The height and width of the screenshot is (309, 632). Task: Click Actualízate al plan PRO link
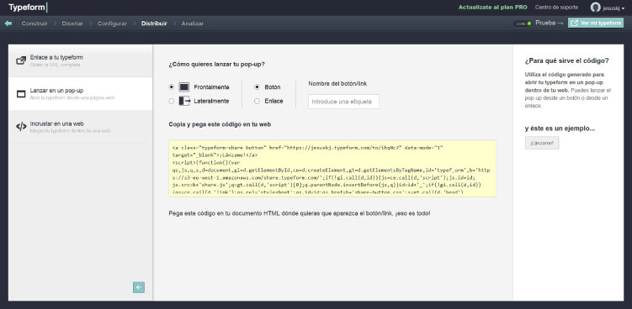click(492, 8)
